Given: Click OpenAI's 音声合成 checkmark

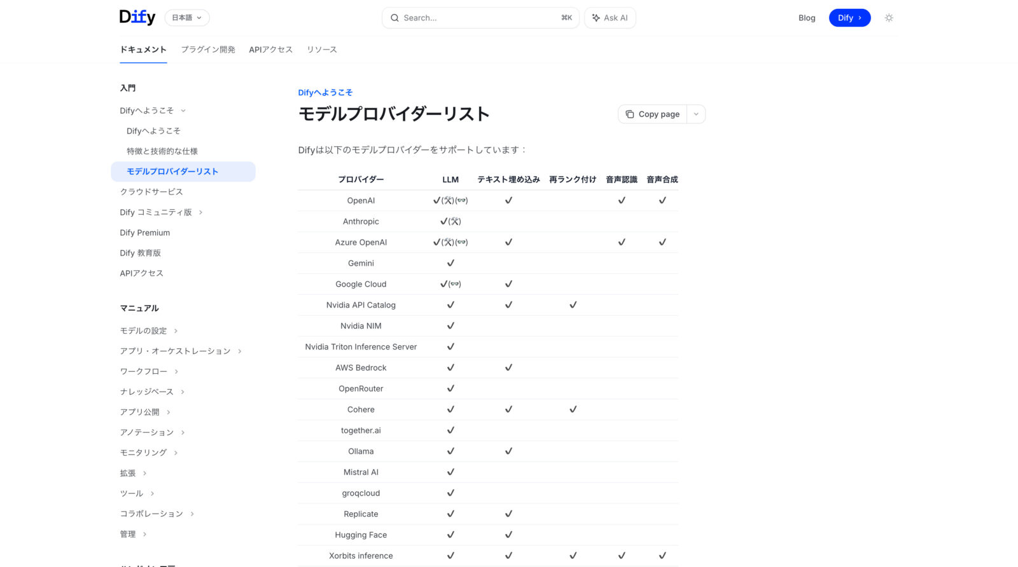Looking at the screenshot, I should point(662,200).
